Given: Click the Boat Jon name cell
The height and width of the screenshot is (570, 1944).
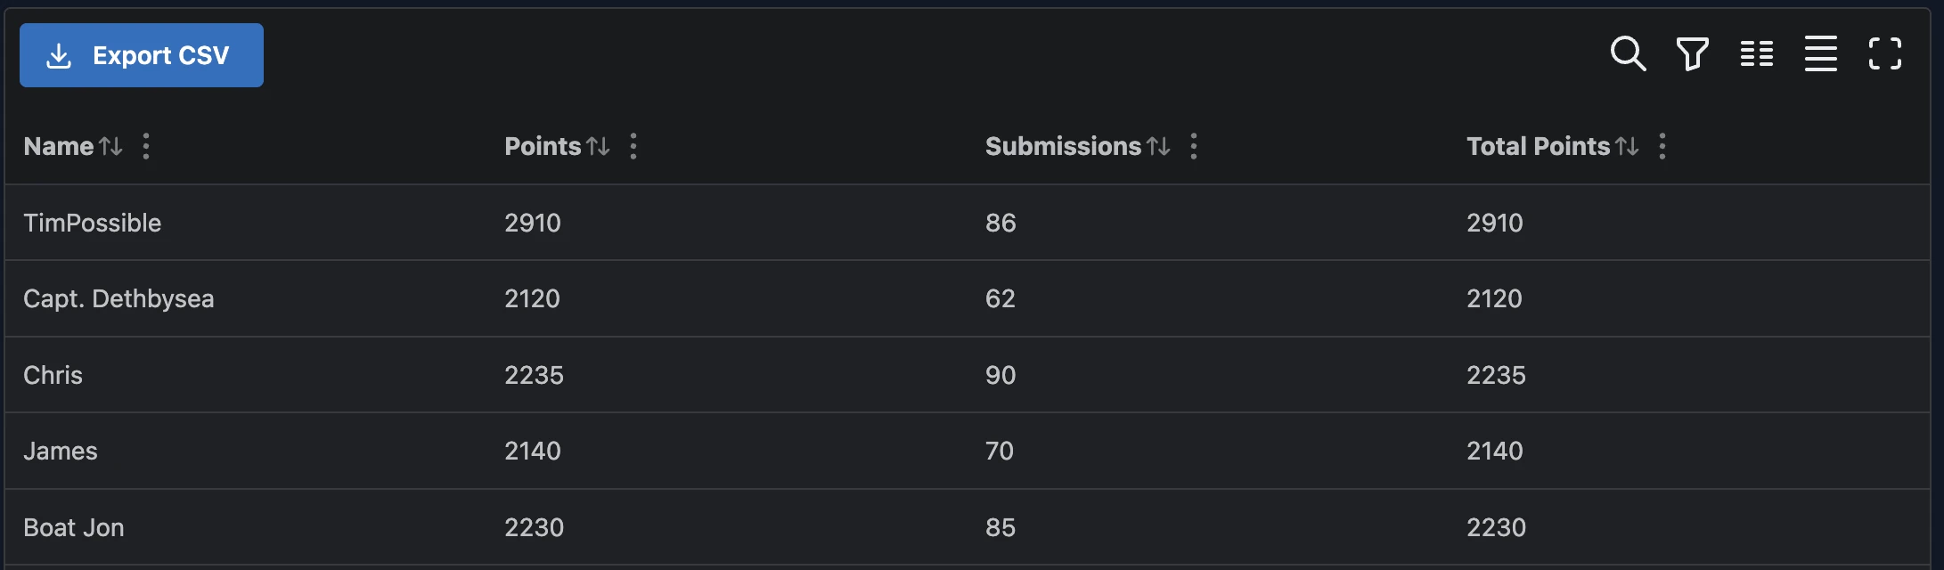Looking at the screenshot, I should point(74,526).
